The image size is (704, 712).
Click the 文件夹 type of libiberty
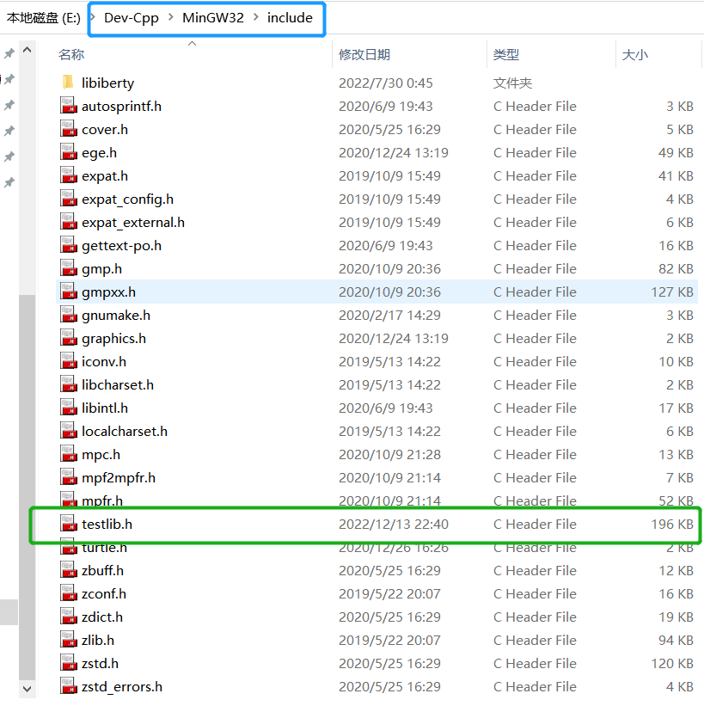pos(512,83)
